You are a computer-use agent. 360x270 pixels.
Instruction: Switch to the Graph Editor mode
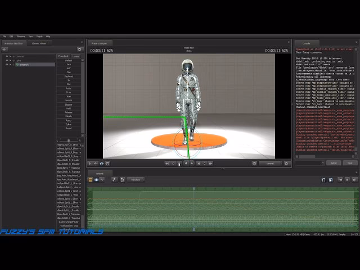click(102, 180)
